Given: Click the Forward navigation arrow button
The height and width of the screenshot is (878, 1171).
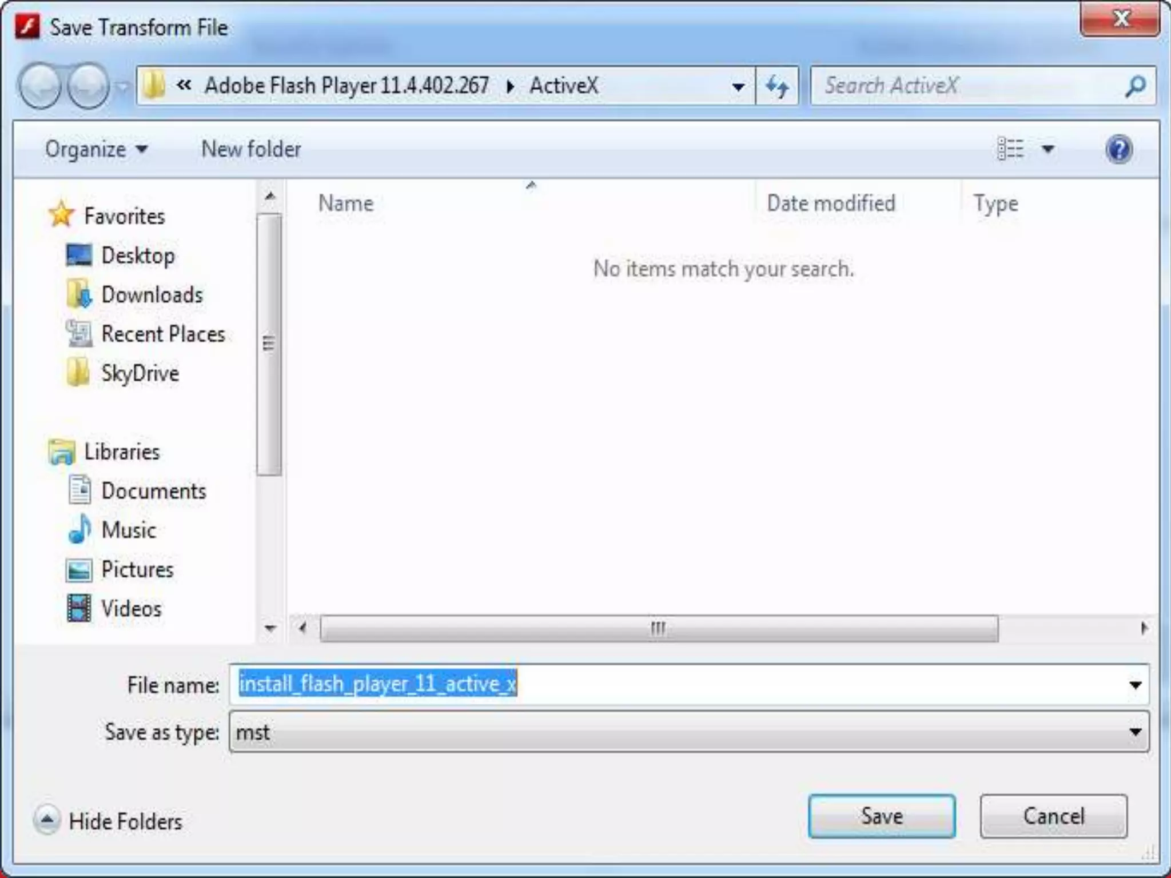Looking at the screenshot, I should tap(88, 86).
